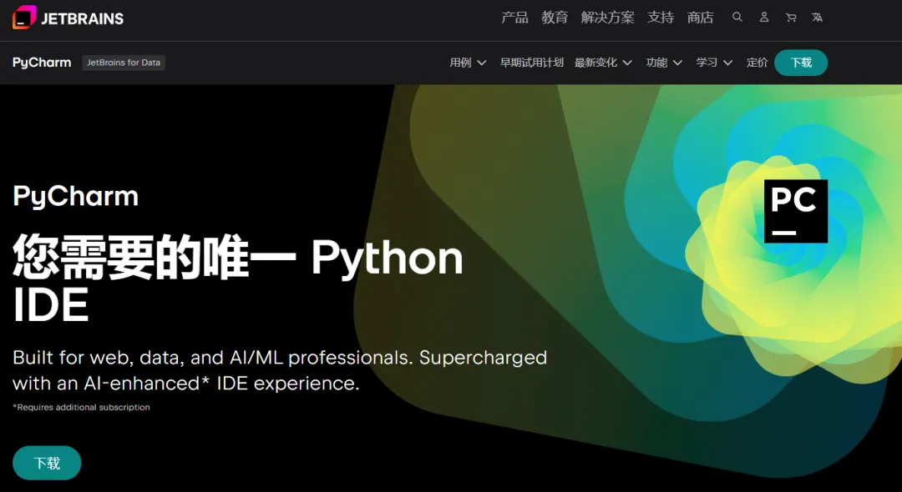
Task: Click the 'Built for web, data, and AI/ML' description
Action: point(280,369)
